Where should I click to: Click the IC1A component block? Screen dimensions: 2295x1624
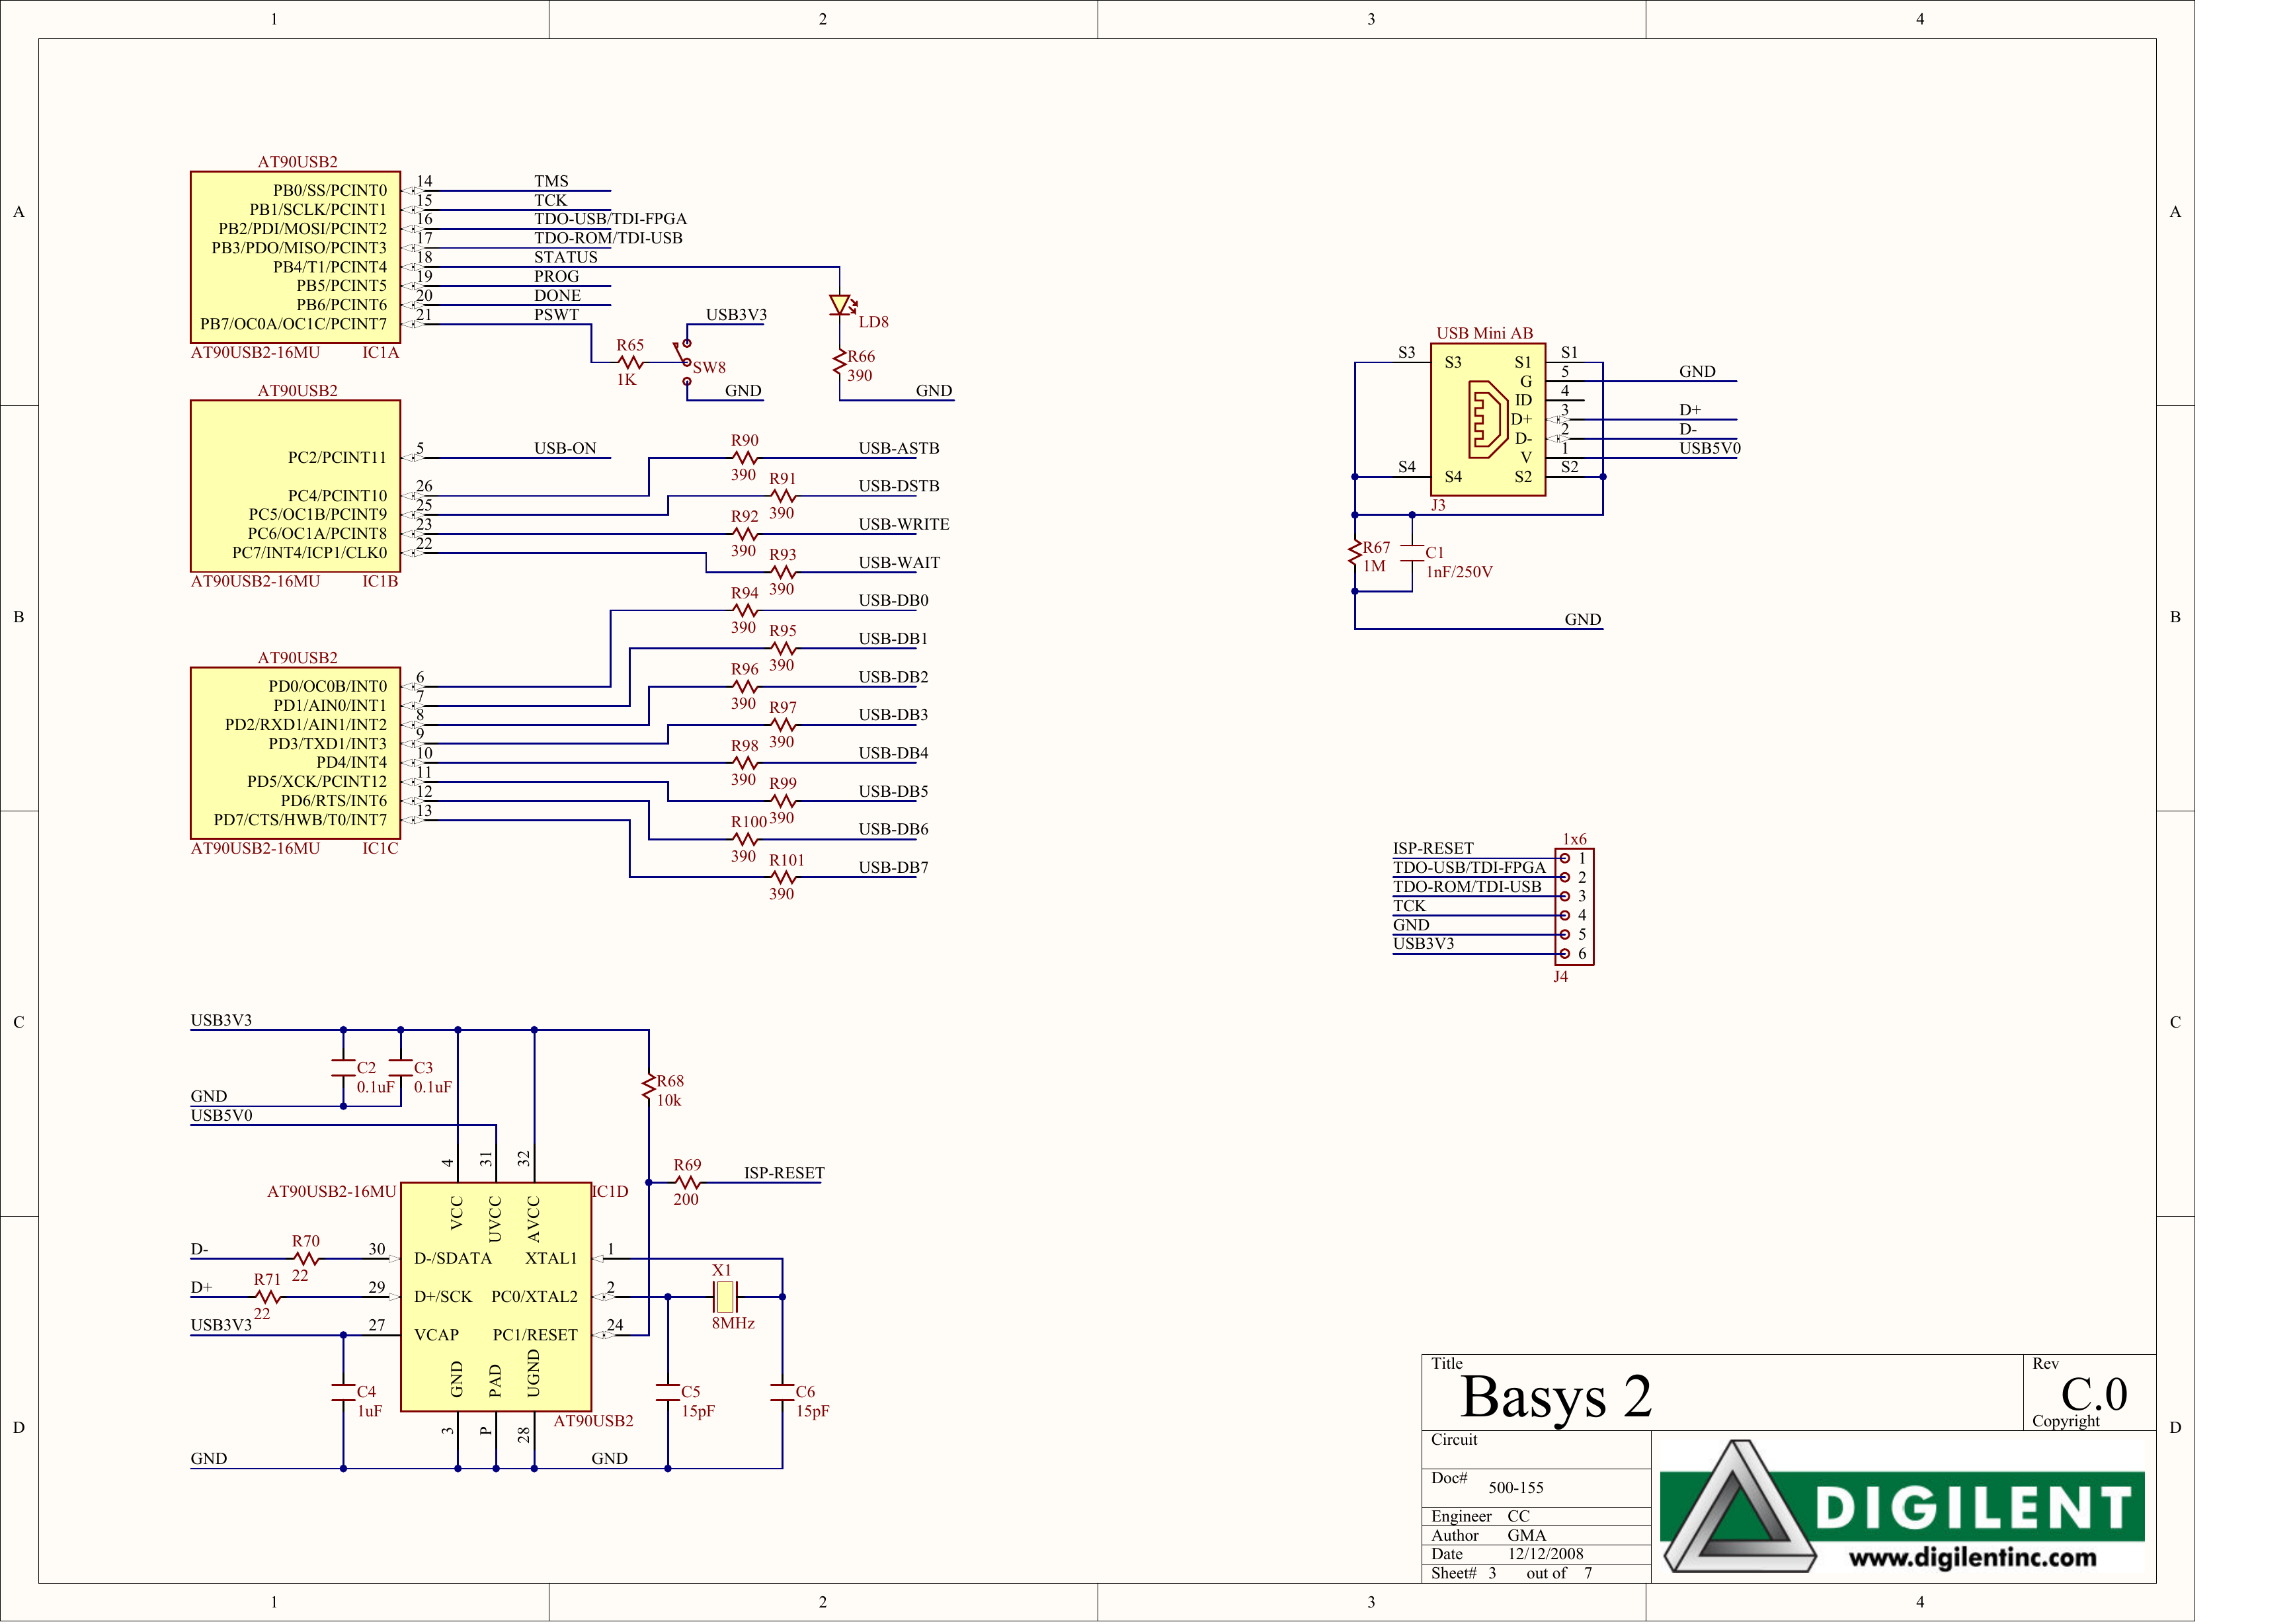pos(295,257)
